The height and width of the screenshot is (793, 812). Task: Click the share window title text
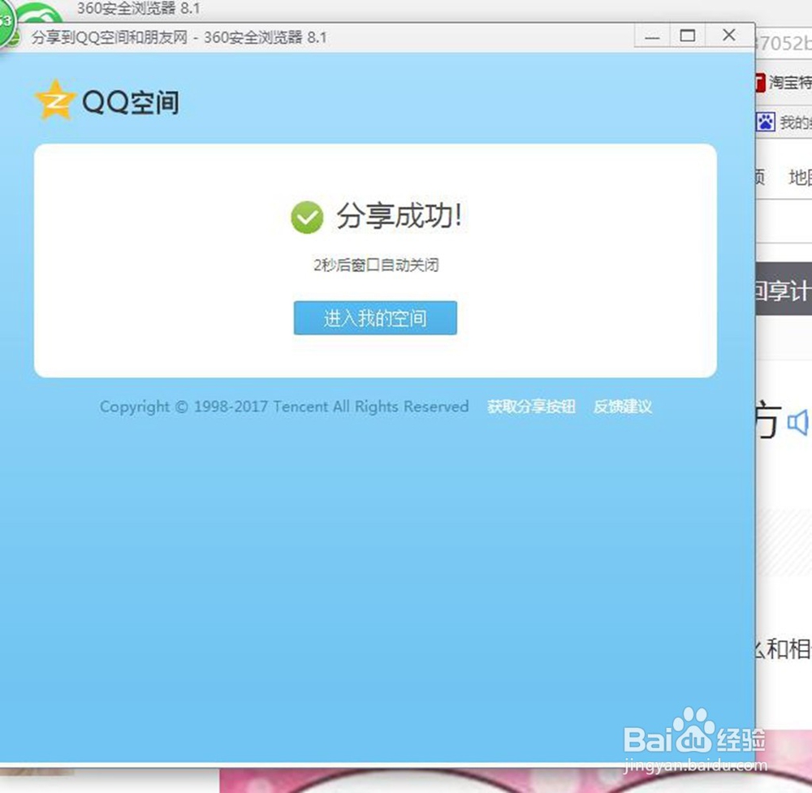click(179, 37)
